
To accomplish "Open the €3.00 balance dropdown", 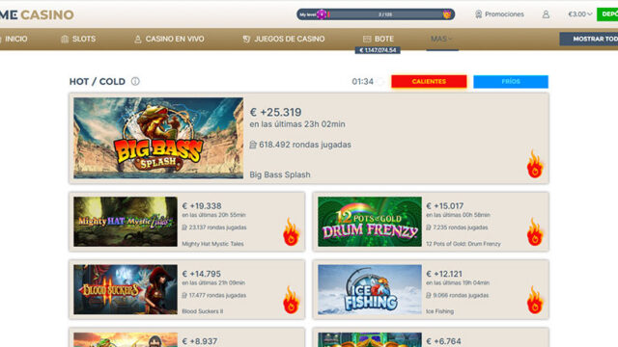I will pyautogui.click(x=579, y=14).
